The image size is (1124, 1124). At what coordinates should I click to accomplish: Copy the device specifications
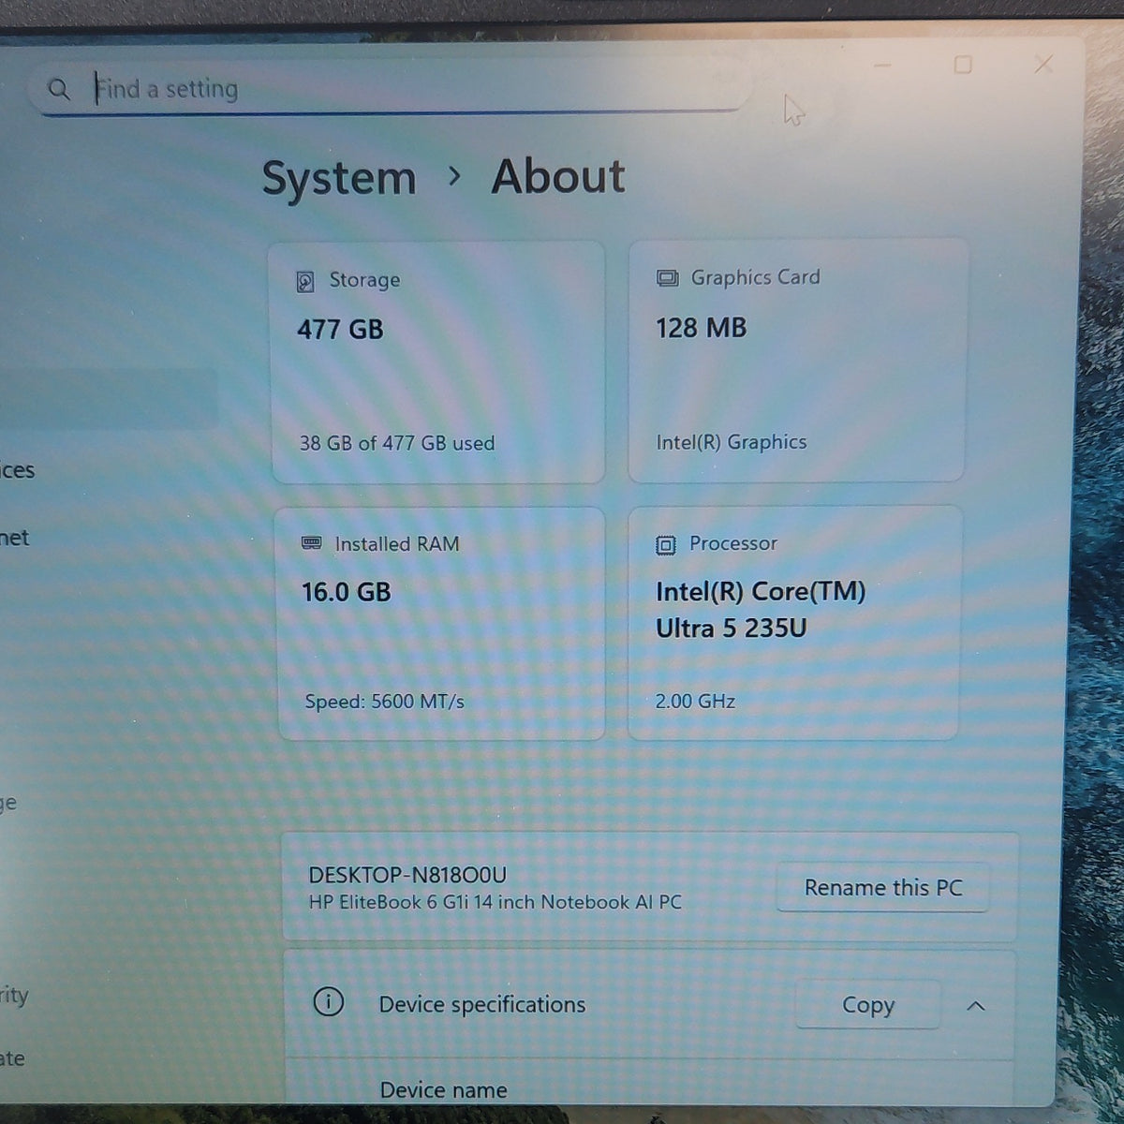point(867,1005)
